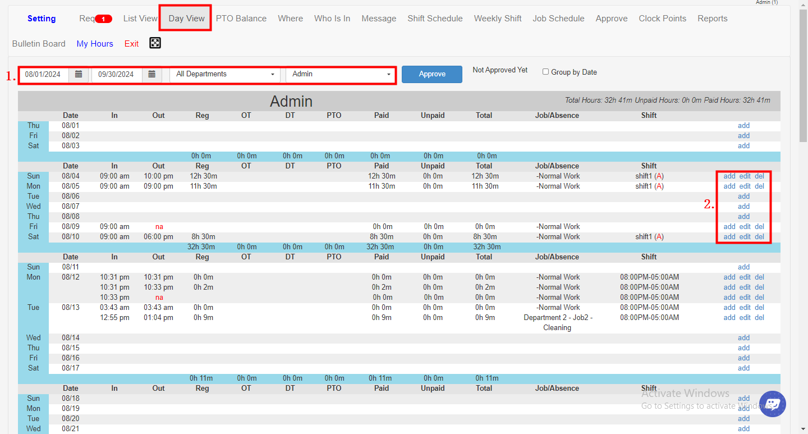The width and height of the screenshot is (808, 434).
Task: Switch to the Day View tab
Action: 185,18
